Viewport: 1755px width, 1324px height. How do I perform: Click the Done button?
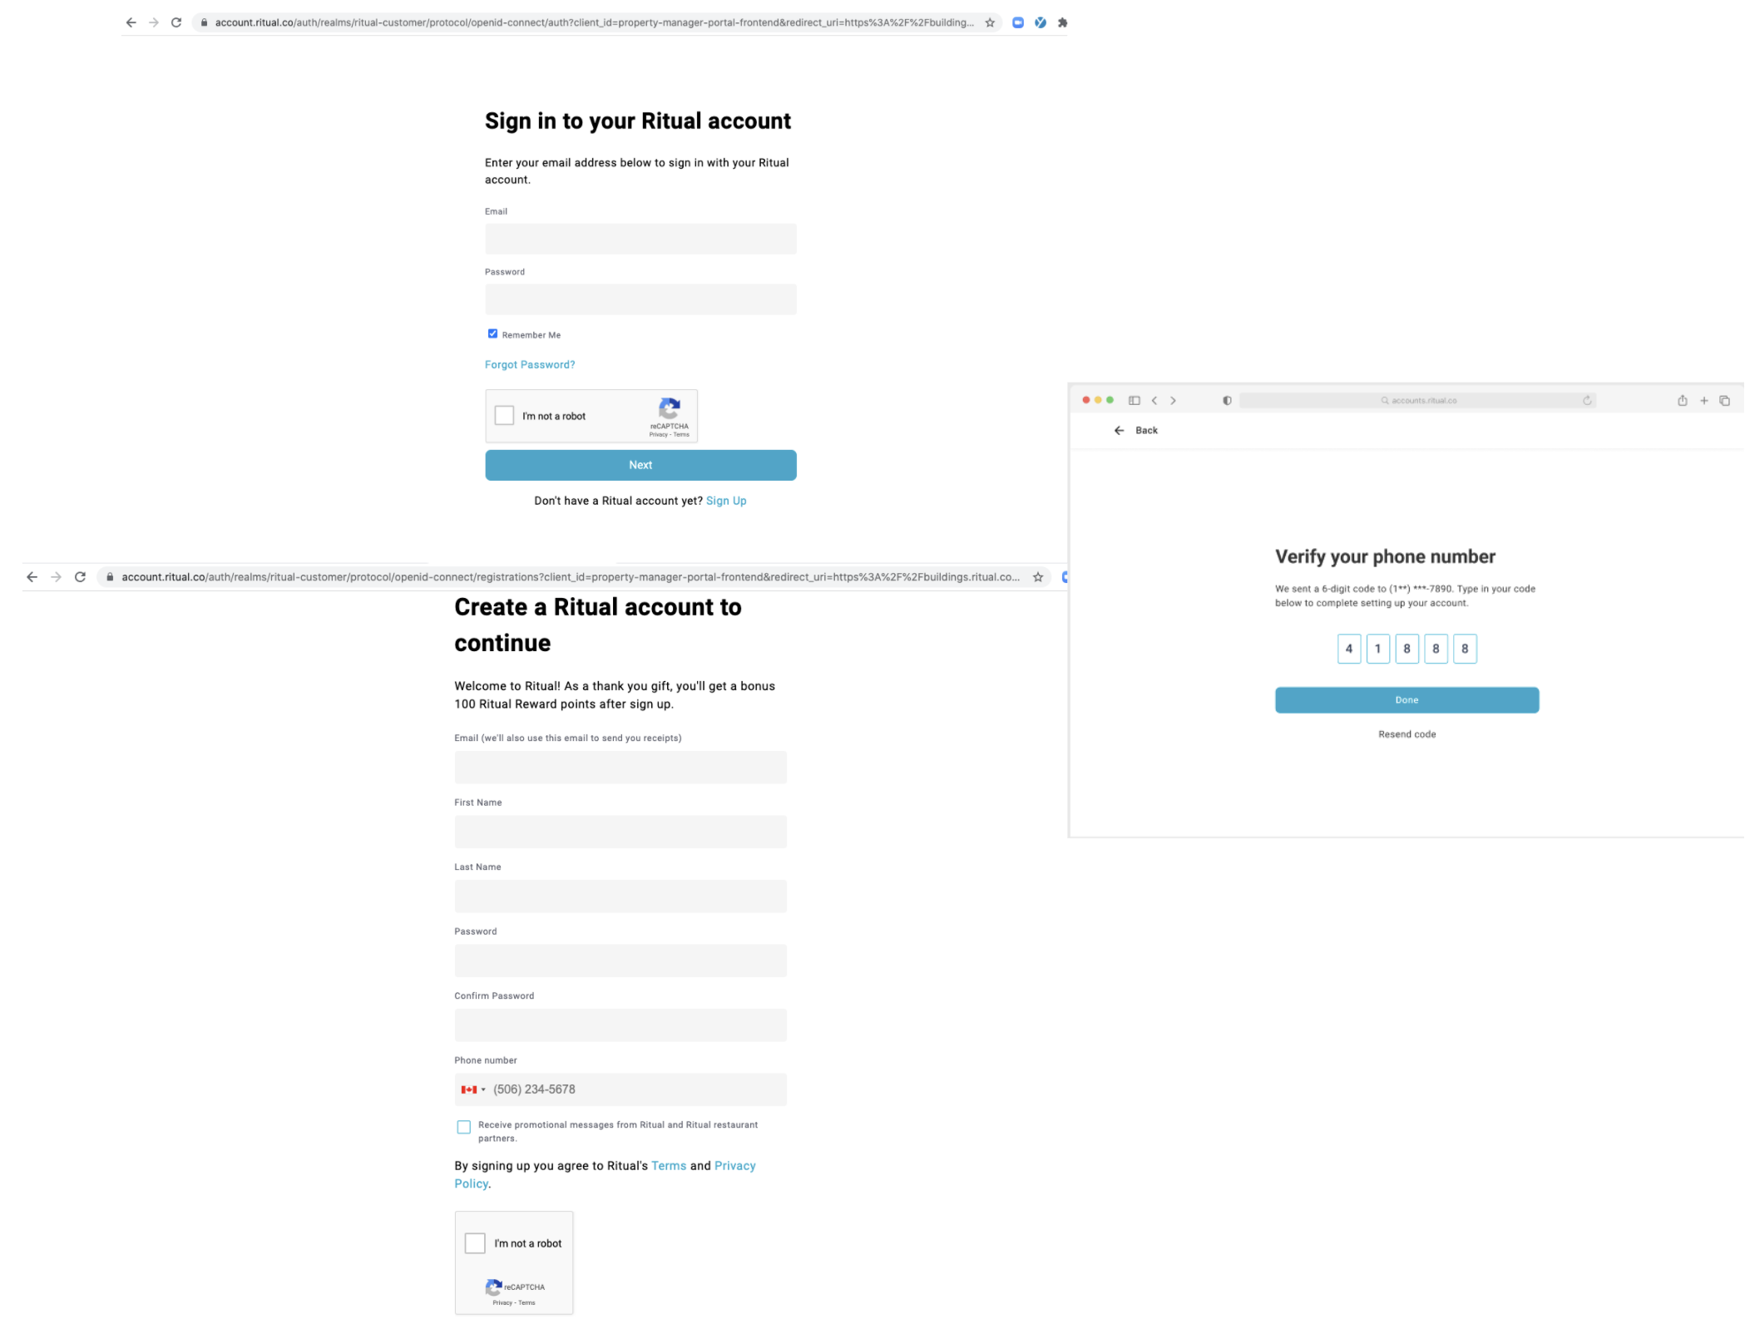(1406, 700)
